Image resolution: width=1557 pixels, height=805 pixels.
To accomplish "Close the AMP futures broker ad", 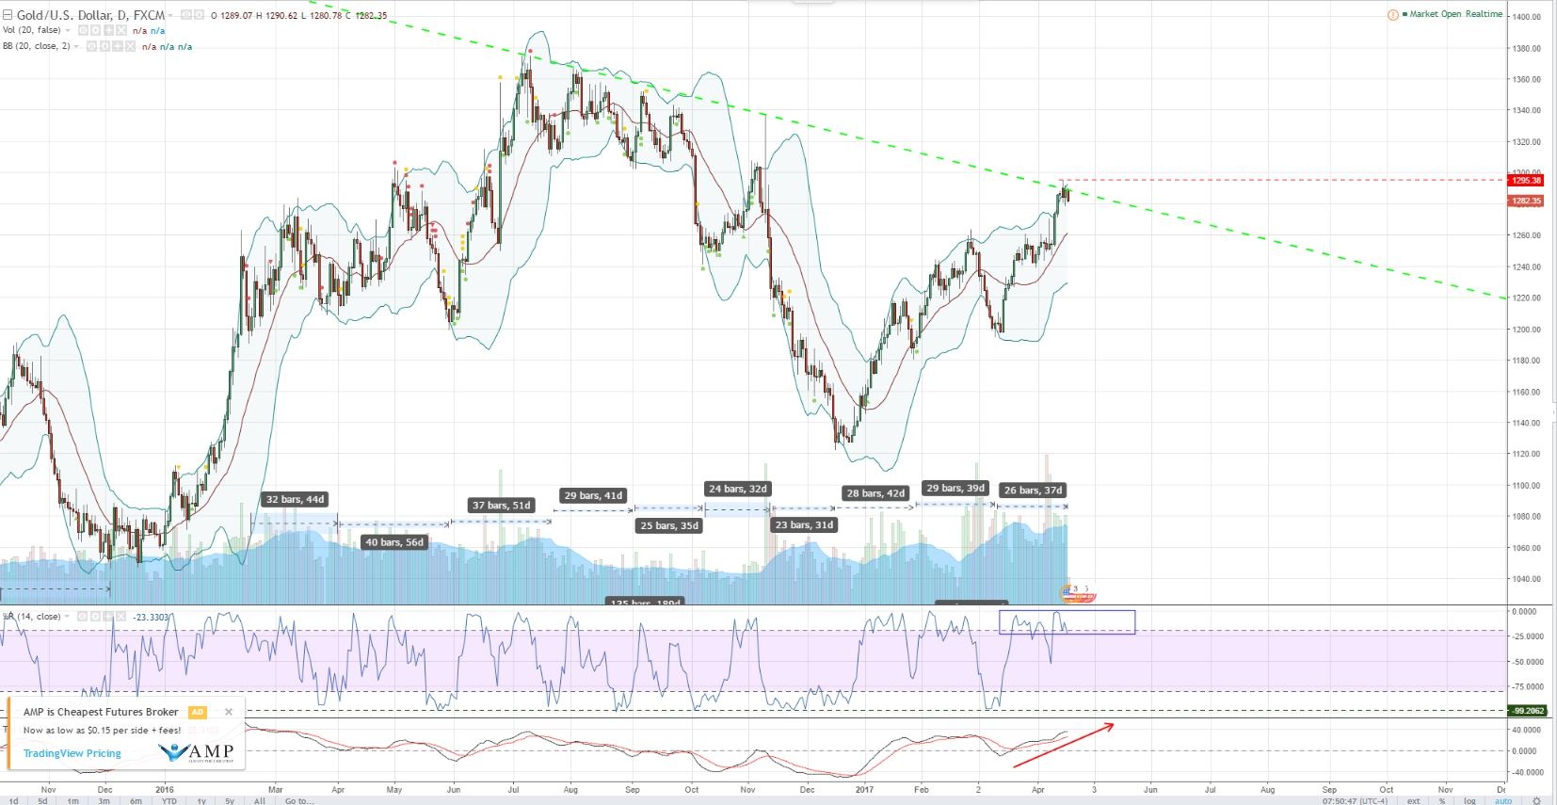I will [228, 712].
